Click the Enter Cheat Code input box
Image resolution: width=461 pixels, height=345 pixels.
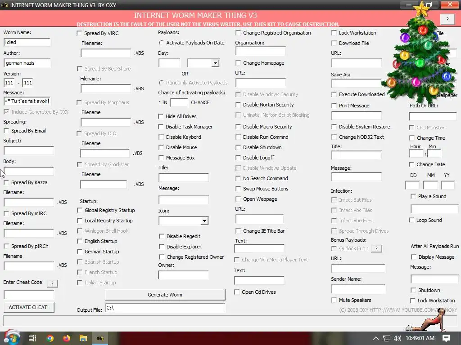pyautogui.click(x=29, y=295)
